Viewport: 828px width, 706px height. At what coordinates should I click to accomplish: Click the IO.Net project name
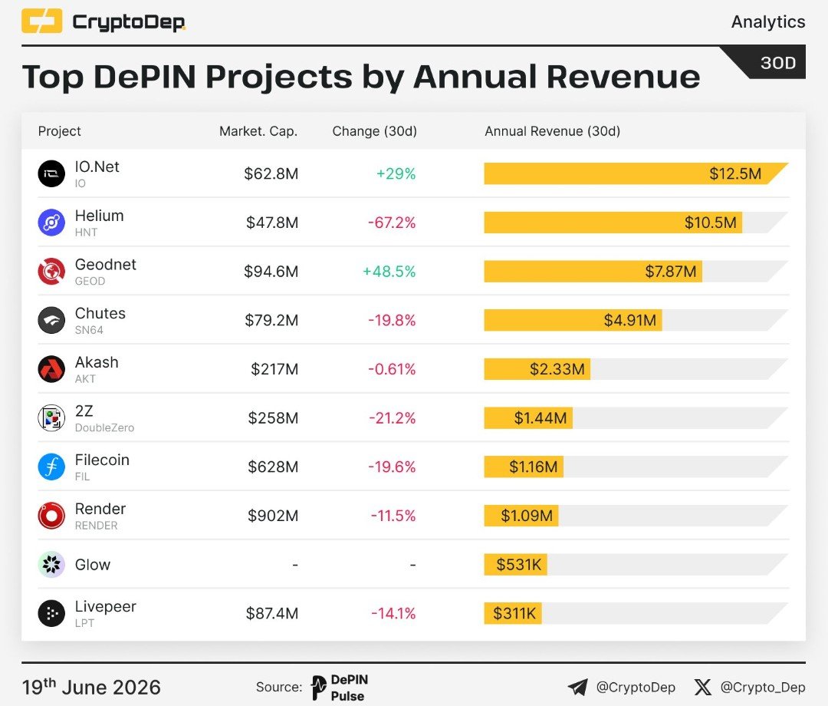click(97, 167)
